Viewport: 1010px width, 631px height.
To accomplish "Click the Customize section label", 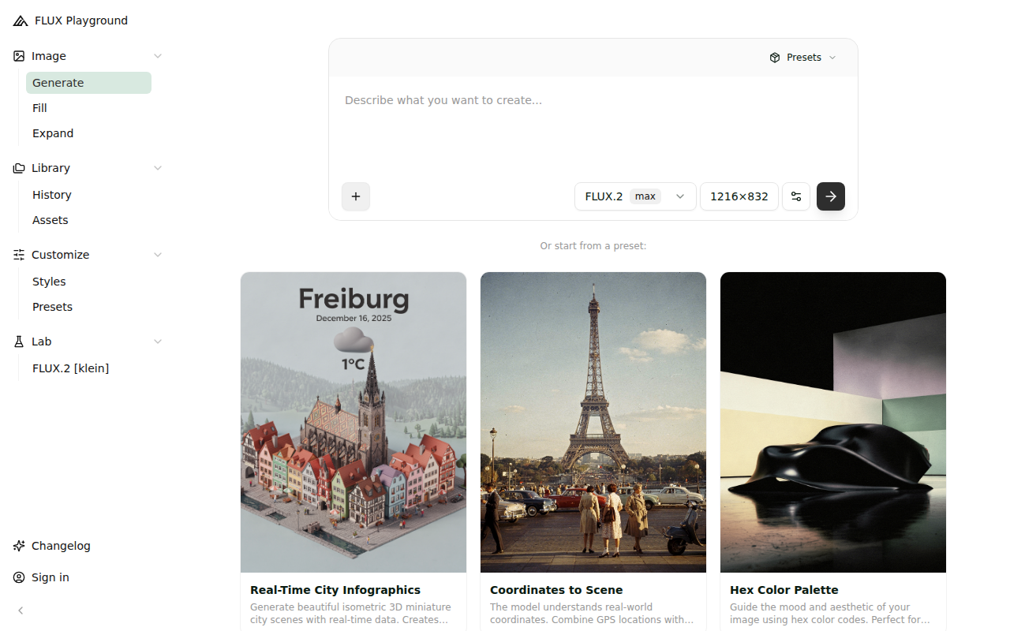I will pyautogui.click(x=60, y=255).
